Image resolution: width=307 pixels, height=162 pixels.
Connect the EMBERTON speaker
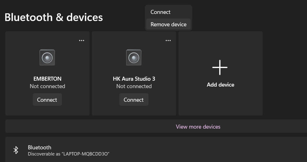click(47, 100)
